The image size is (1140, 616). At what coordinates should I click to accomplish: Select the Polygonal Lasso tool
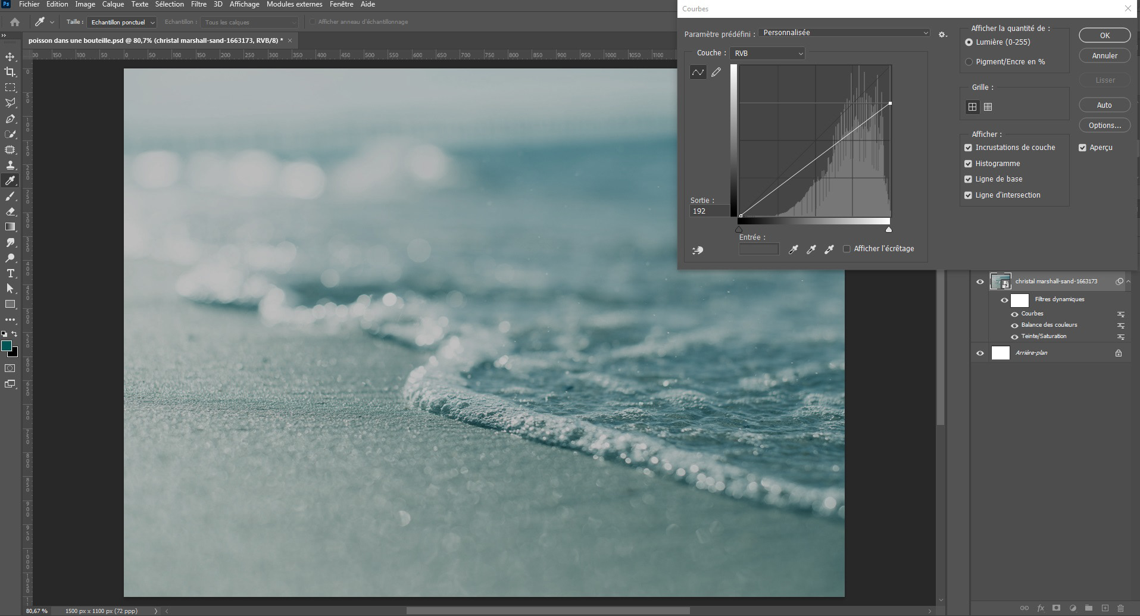coord(10,103)
